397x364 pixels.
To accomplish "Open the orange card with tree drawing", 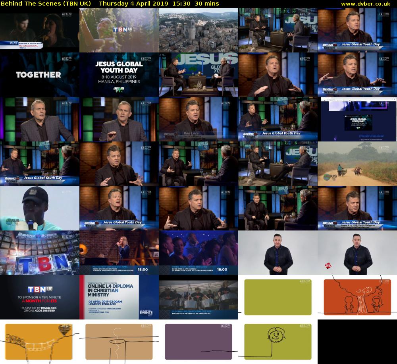I will (357, 297).
